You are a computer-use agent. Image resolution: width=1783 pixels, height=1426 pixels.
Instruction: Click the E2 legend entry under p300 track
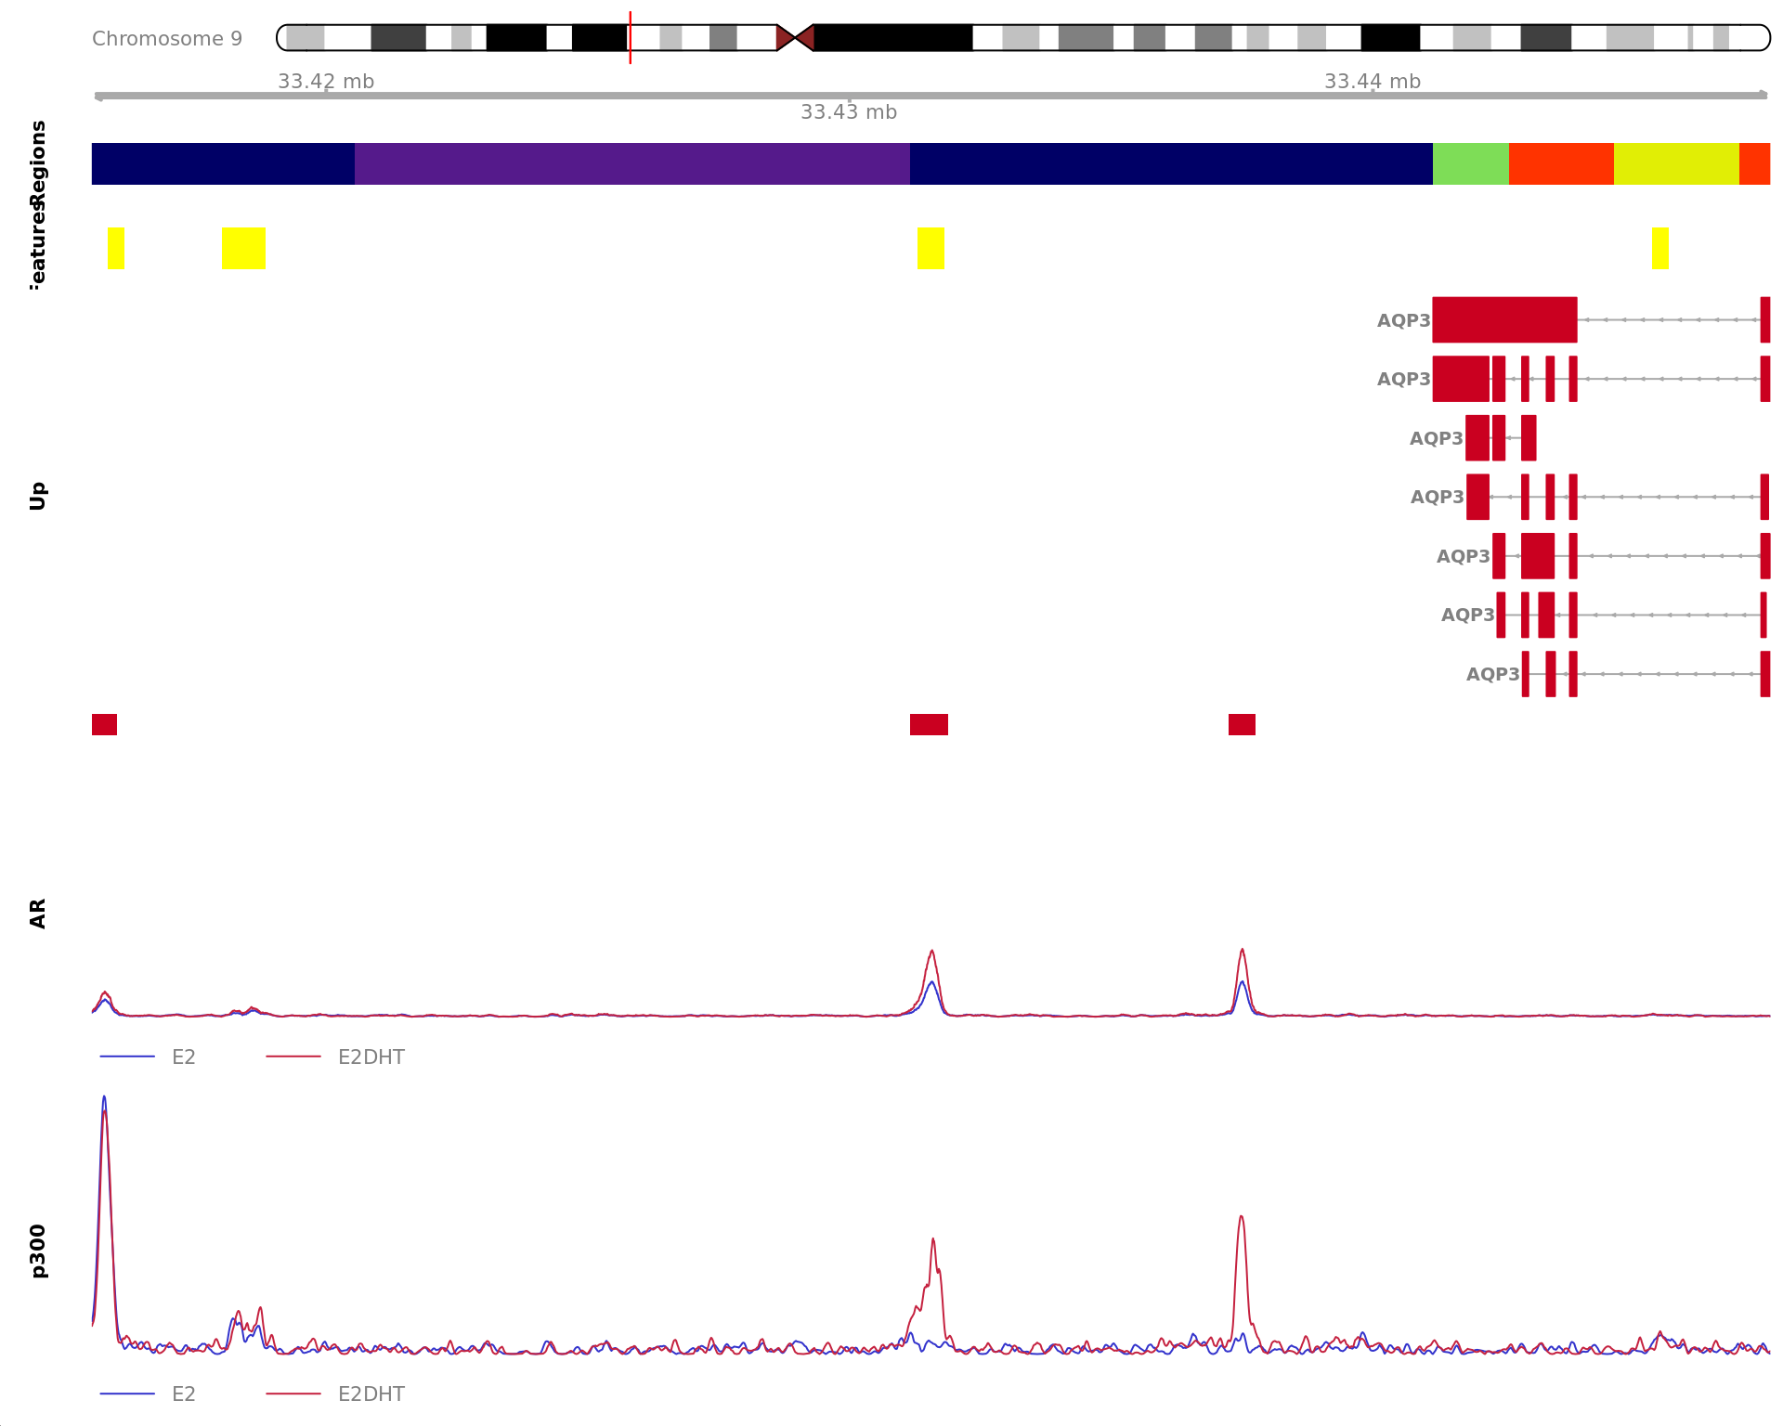click(x=149, y=1394)
